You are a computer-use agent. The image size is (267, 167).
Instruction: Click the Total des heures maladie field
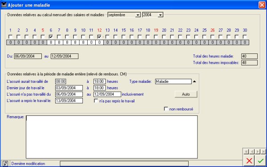pyautogui.click(x=250, y=56)
